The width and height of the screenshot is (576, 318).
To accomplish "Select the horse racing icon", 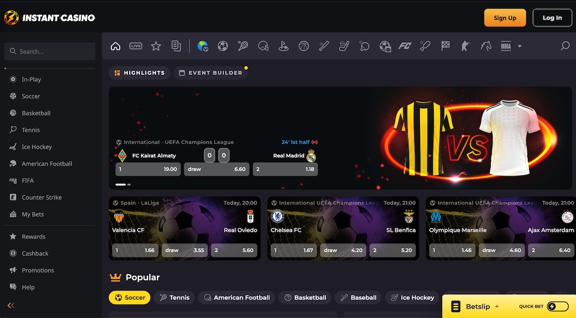I will coord(486,46).
